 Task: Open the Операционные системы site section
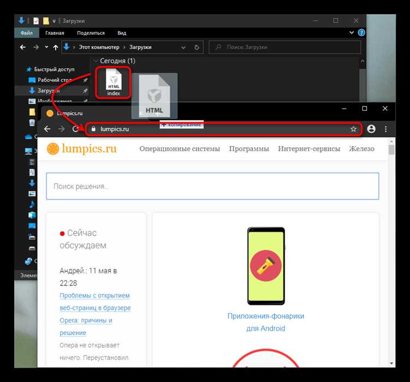click(179, 148)
